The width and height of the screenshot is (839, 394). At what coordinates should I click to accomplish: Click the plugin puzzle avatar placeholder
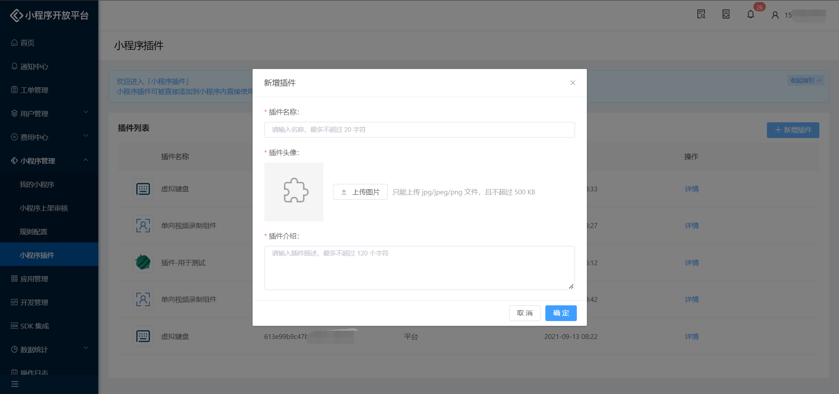(x=294, y=192)
